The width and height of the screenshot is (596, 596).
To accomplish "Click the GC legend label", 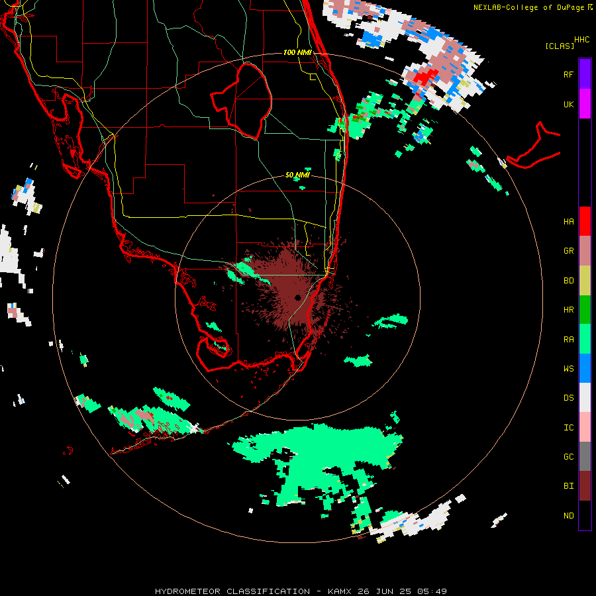I will click(568, 456).
